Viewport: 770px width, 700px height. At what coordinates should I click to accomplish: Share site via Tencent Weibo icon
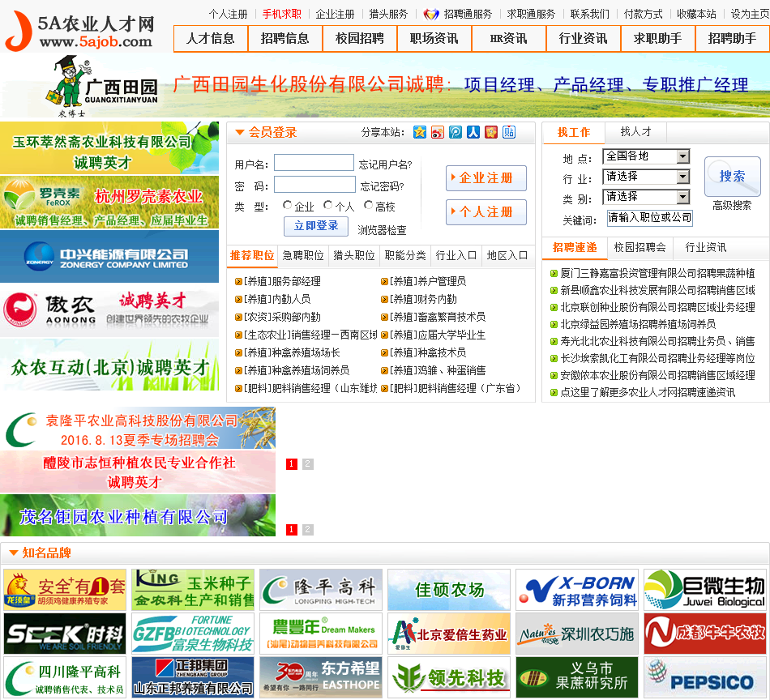pyautogui.click(x=456, y=132)
